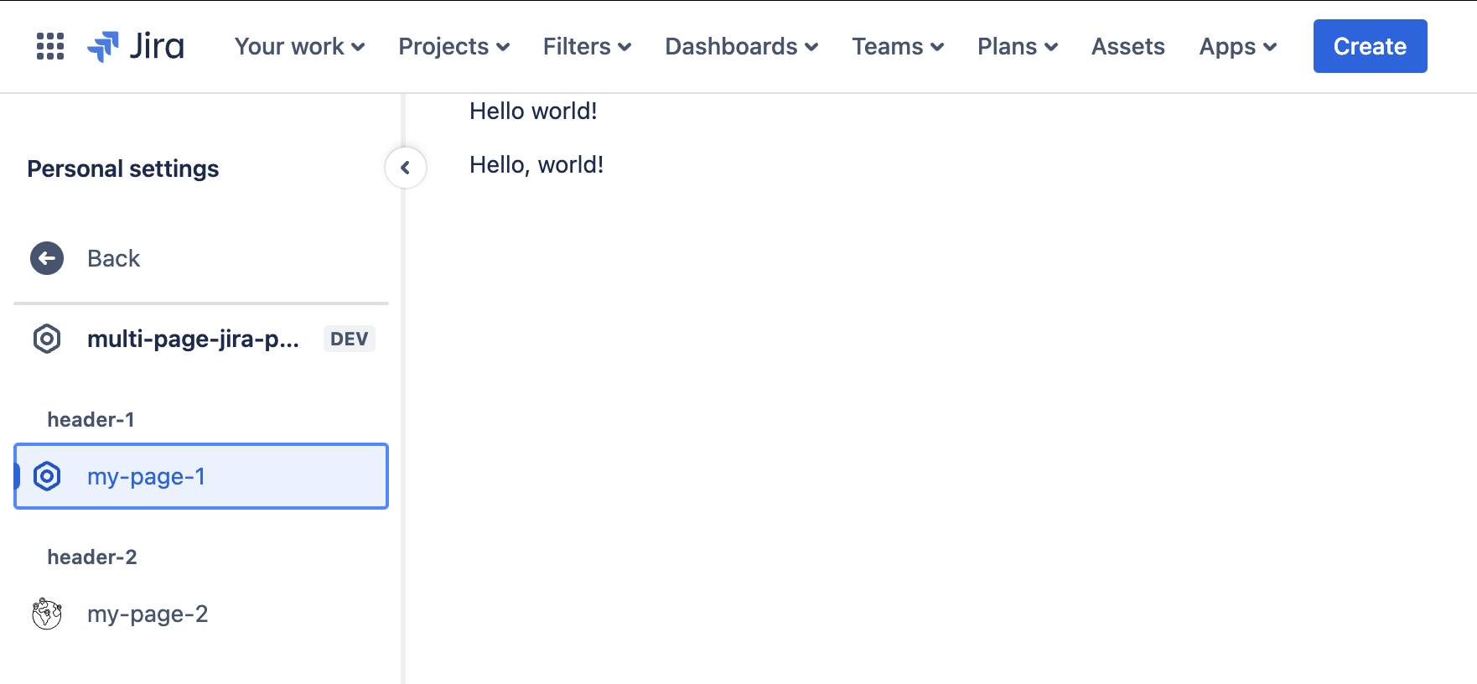The image size is (1477, 684).
Task: Click the 'Hello world!' text
Action: point(533,111)
